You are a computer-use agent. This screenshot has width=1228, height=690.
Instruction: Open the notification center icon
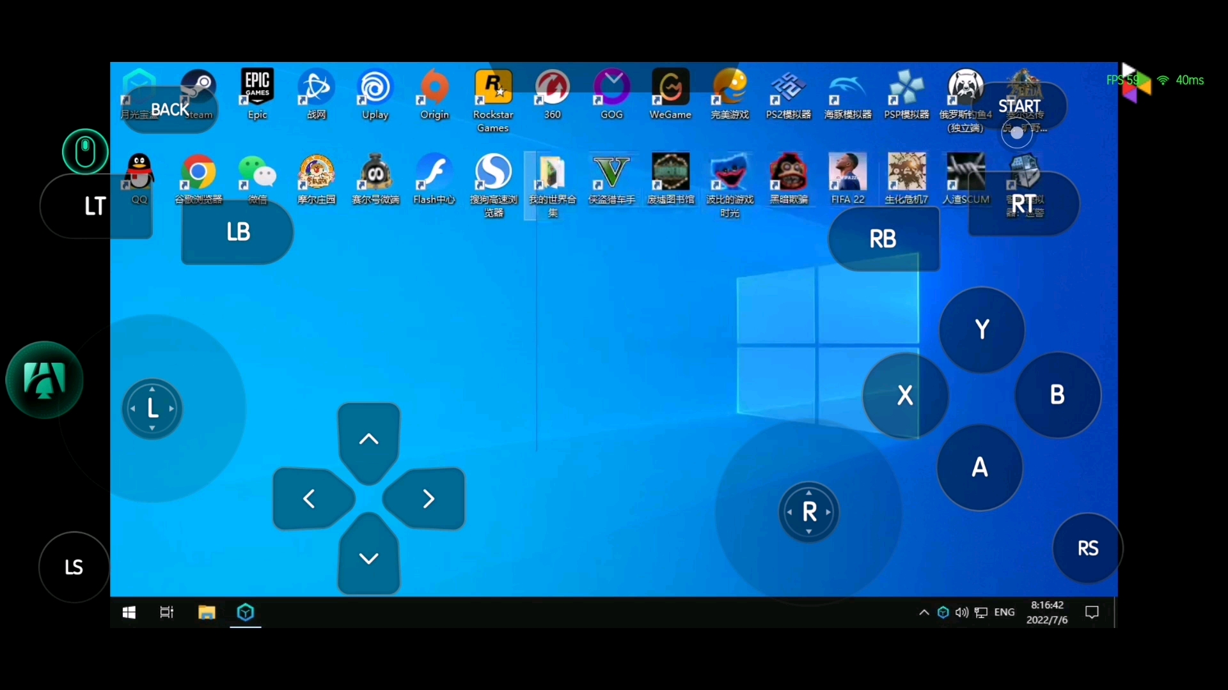(1092, 613)
